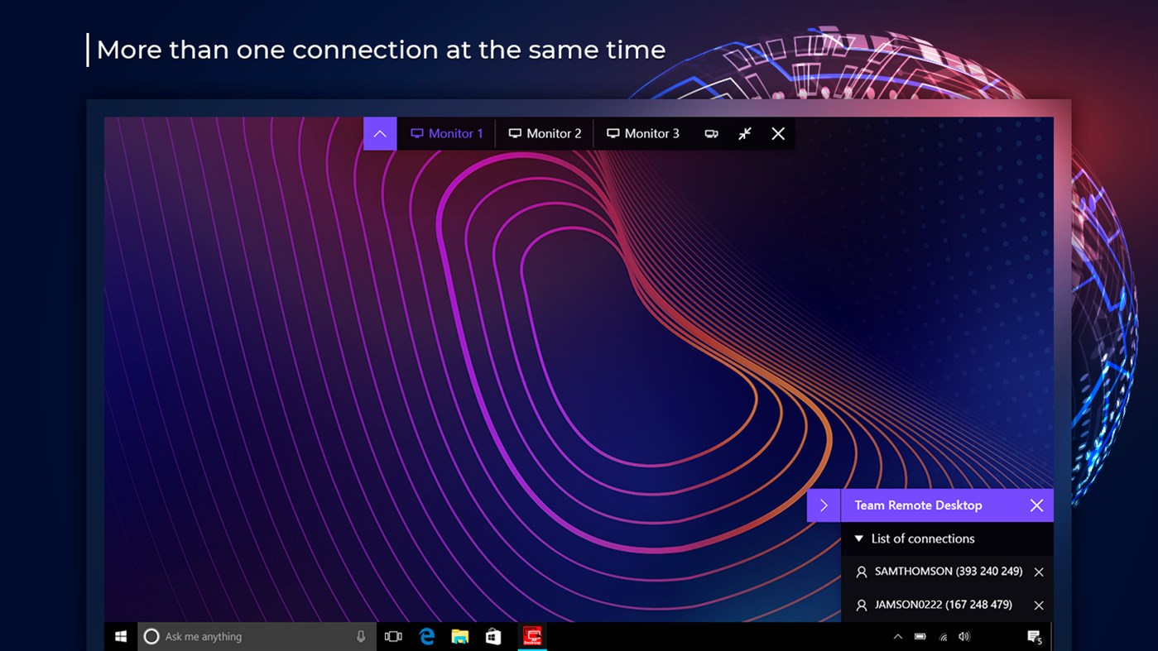Adjust the speaker volume icon

tap(963, 636)
